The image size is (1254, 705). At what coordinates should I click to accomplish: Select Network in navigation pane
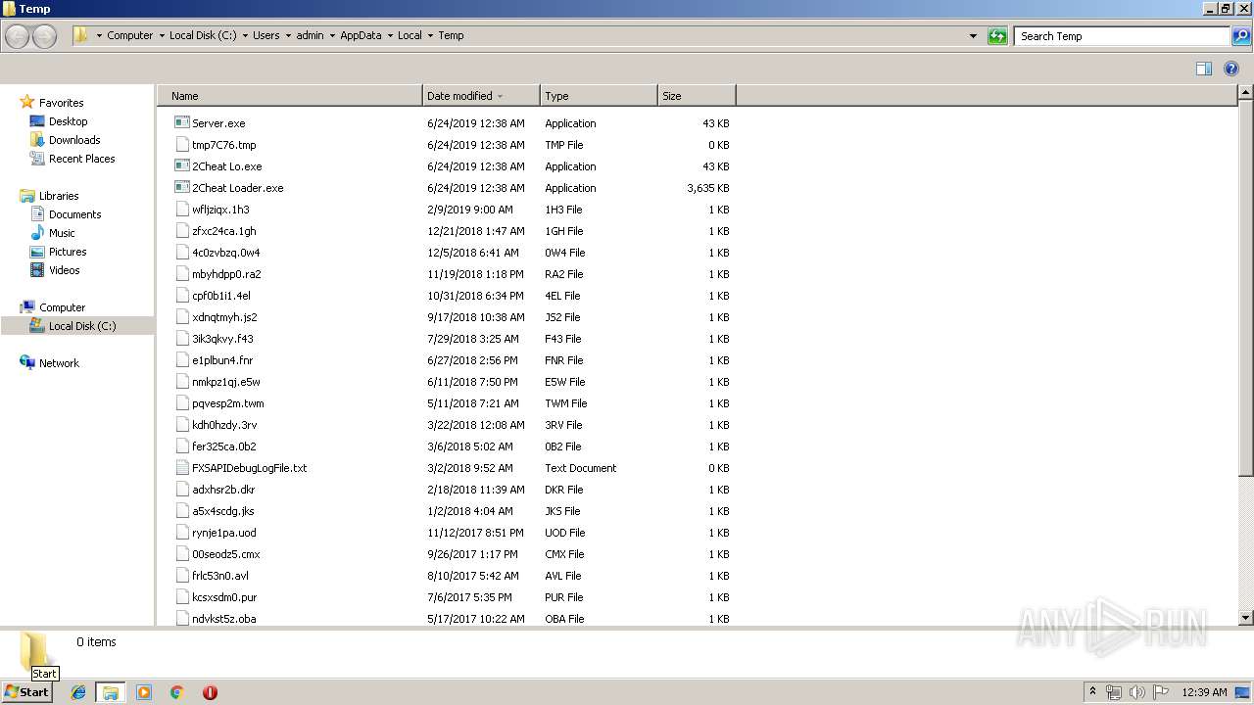(59, 363)
